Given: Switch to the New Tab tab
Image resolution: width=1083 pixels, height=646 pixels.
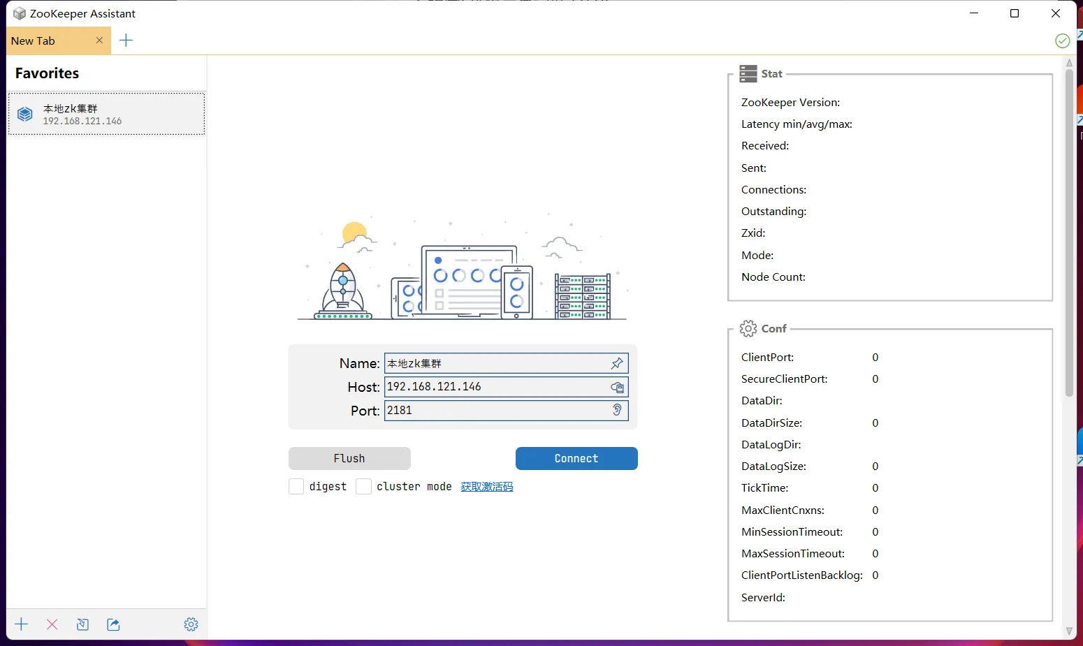Looking at the screenshot, I should click(x=58, y=41).
